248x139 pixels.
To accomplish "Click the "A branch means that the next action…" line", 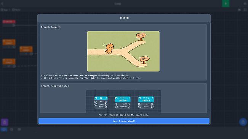I will pos(86,76).
